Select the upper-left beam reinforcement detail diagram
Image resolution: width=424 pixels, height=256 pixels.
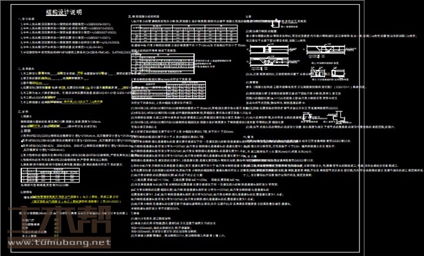268,49
